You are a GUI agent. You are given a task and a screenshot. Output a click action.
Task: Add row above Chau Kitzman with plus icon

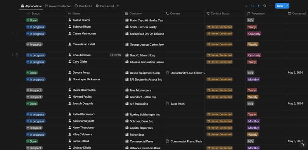[12, 55]
